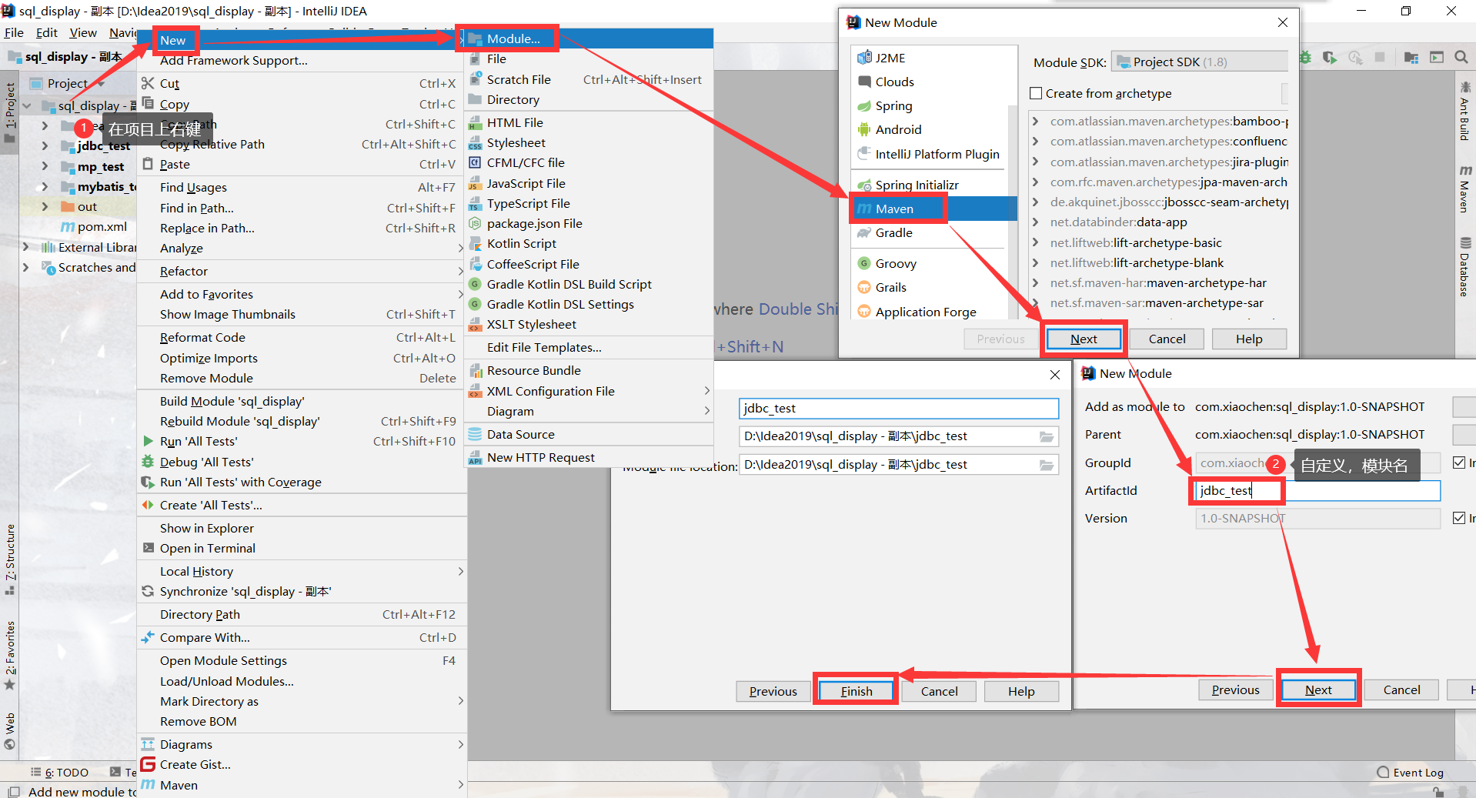Open the Edit menu
The width and height of the screenshot is (1476, 798).
click(47, 32)
